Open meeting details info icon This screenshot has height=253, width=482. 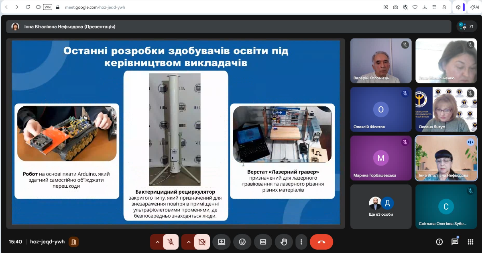[439, 242]
